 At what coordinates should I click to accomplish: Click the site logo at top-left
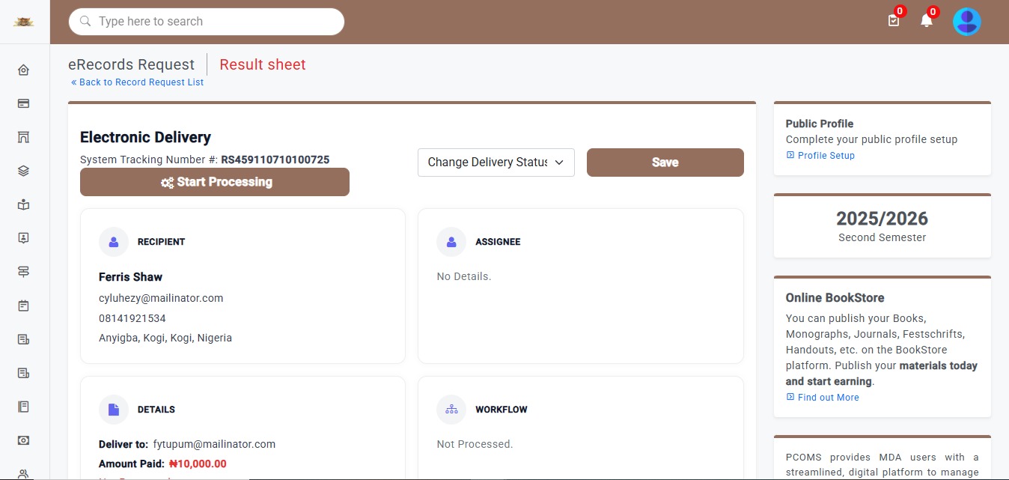coord(24,22)
